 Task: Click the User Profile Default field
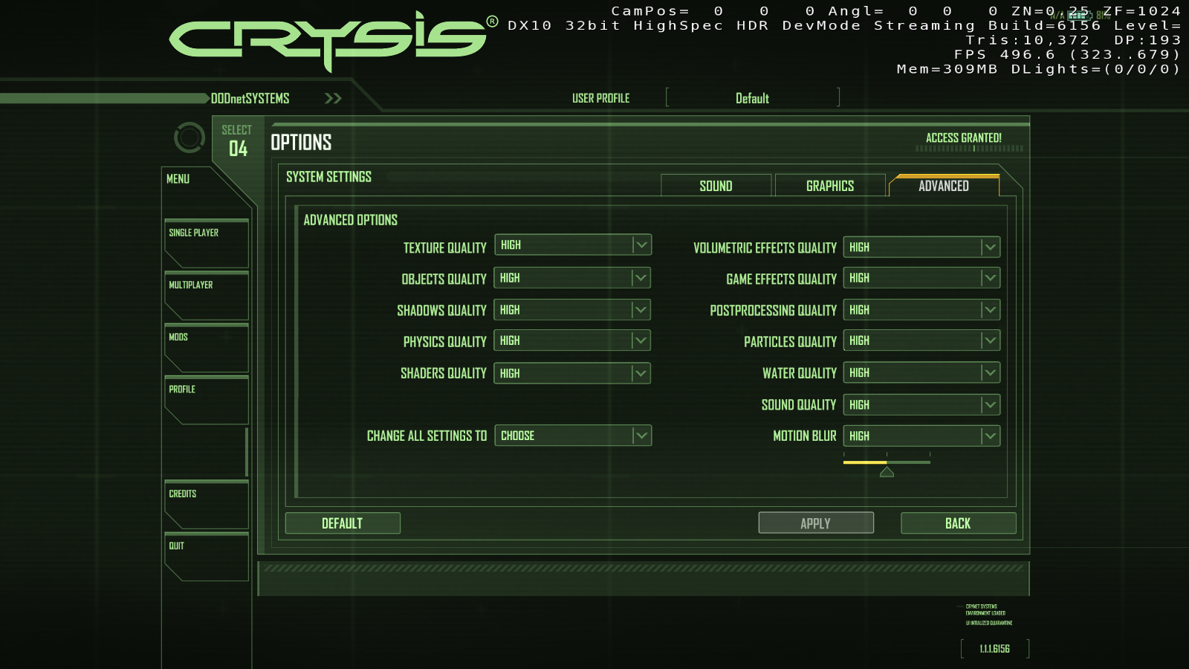(753, 98)
